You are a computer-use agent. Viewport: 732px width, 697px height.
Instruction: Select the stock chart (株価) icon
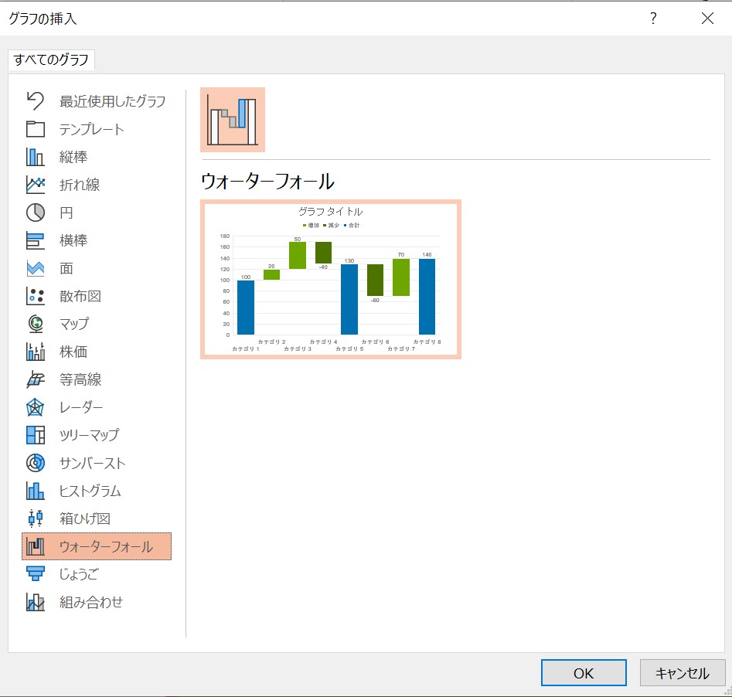click(x=36, y=352)
